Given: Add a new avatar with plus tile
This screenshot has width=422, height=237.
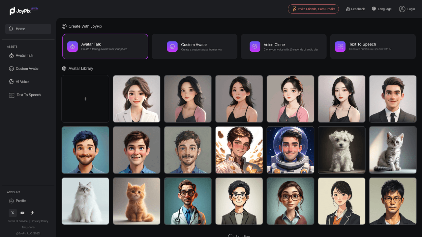Looking at the screenshot, I should (x=85, y=99).
